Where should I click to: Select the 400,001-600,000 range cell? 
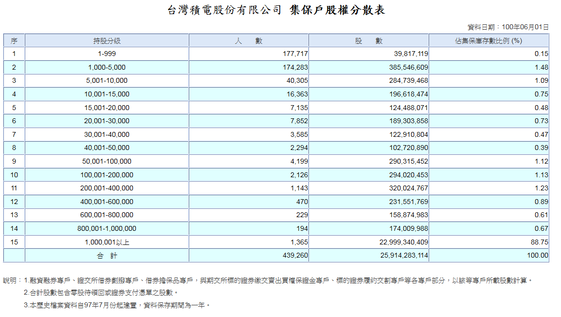coord(107,202)
